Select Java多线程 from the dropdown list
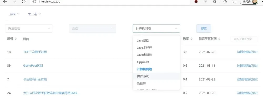 156,48
